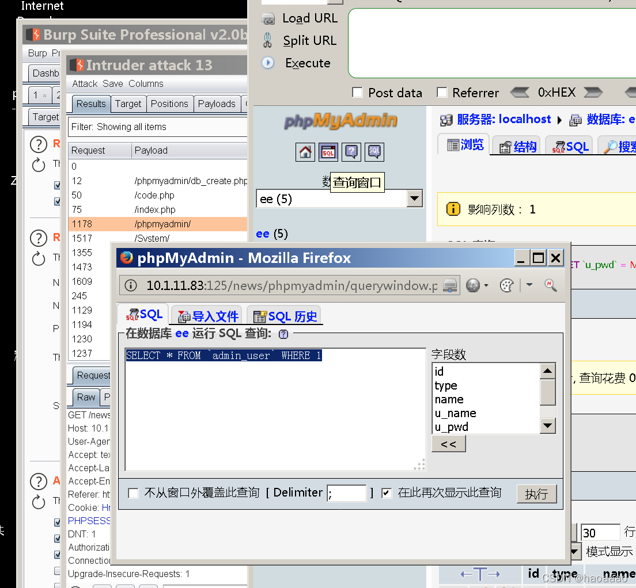Image resolution: width=636 pixels, height=588 pixels.
Task: Click the << insert field button
Action: coord(449,444)
